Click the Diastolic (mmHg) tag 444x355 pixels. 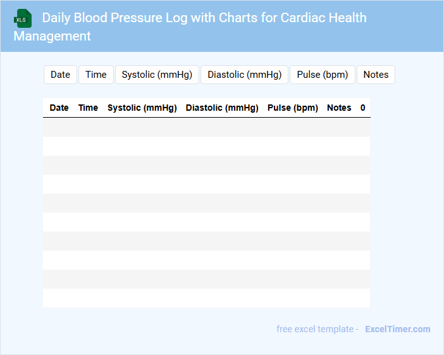245,75
